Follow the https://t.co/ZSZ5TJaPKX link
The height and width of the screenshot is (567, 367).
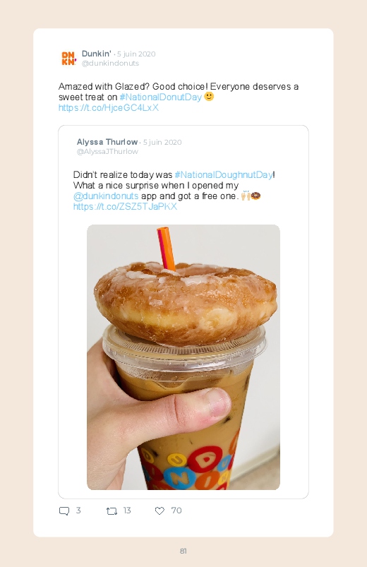[125, 206]
